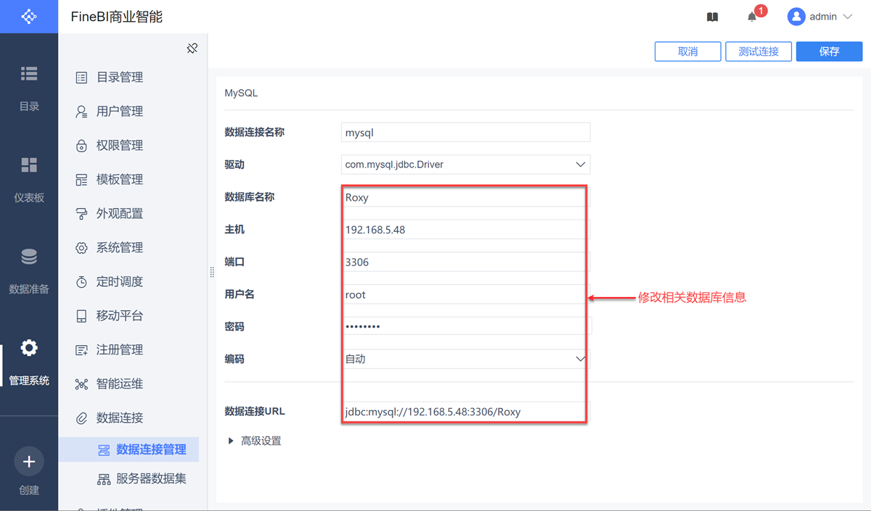Expand 高级设置 advanced settings
Image resolution: width=871 pixels, height=511 pixels.
255,441
